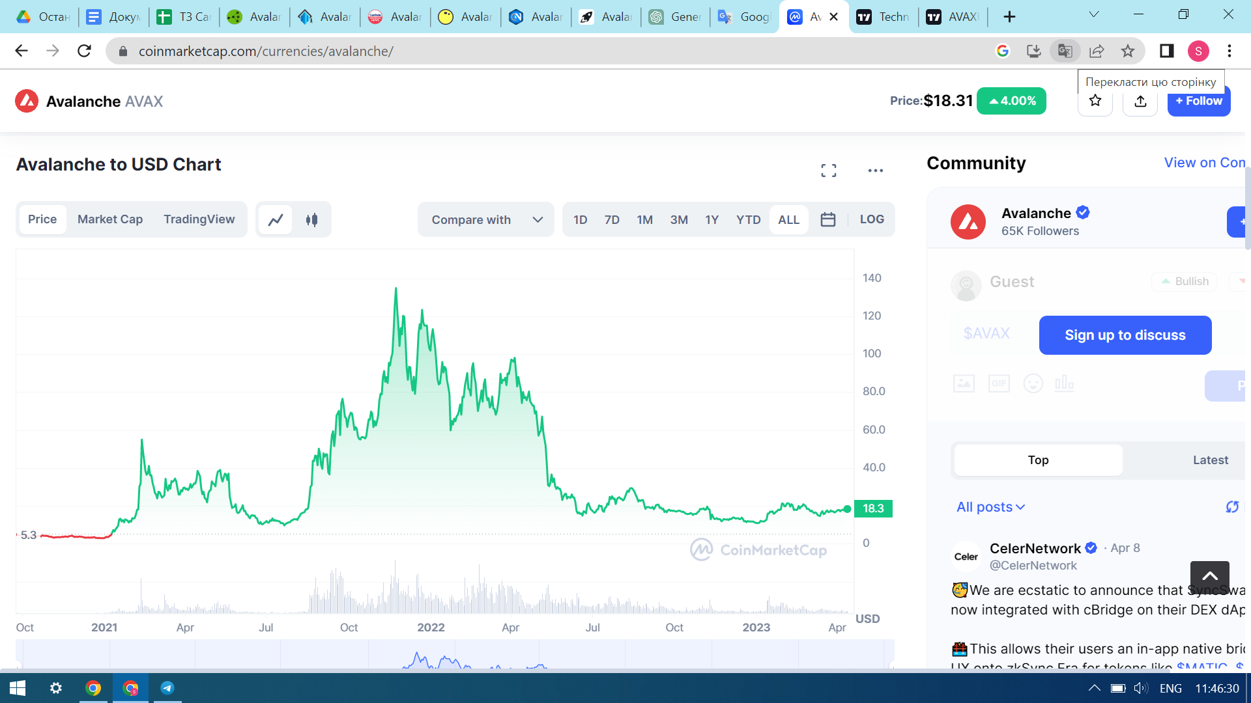The image size is (1251, 703).
Task: Switch to the Price chart tab
Action: coord(42,219)
